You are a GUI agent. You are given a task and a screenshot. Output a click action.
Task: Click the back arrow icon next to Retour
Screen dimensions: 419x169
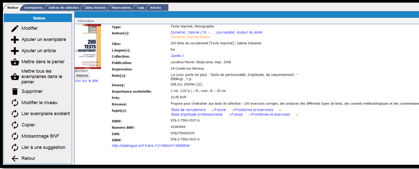click(15, 159)
